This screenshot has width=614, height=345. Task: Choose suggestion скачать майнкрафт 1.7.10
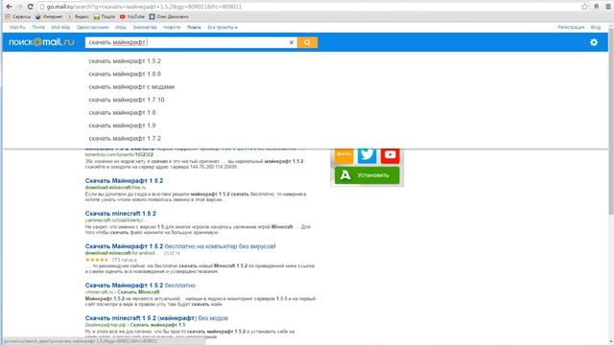127,100
